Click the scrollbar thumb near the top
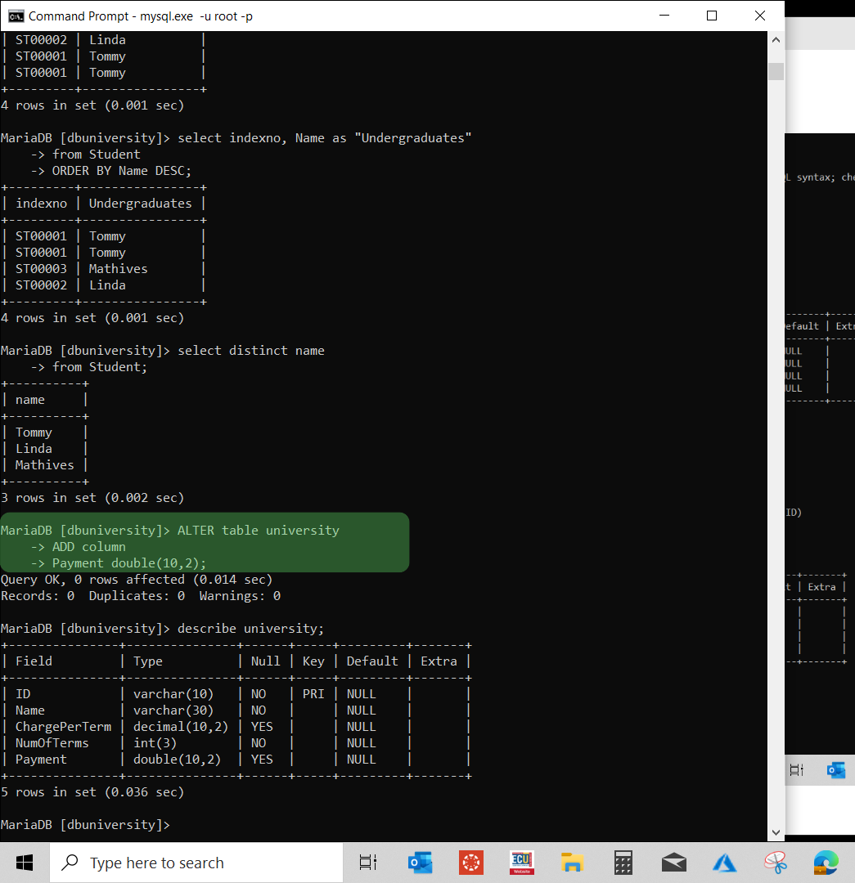This screenshot has height=883, width=855. pyautogui.click(x=775, y=70)
